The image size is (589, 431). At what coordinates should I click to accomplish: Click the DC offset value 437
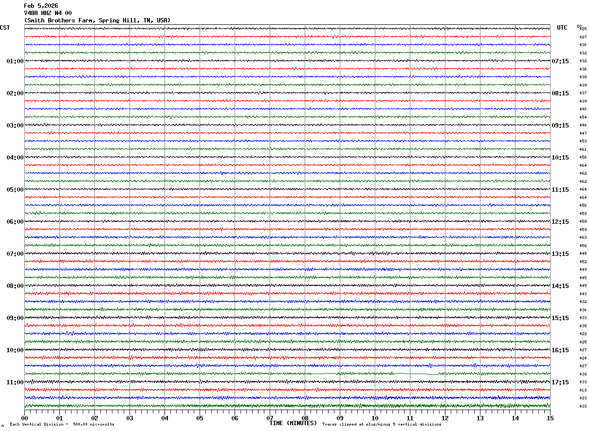tap(583, 93)
